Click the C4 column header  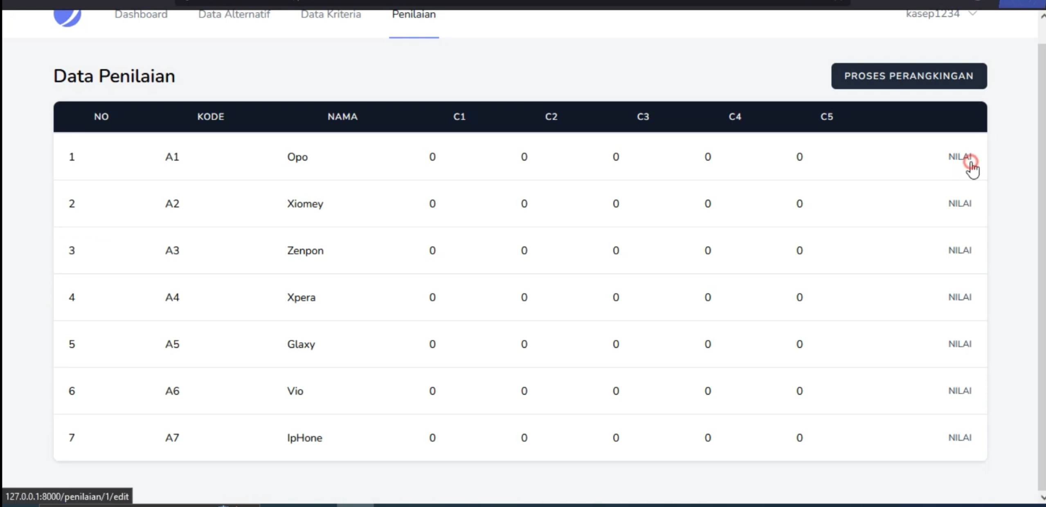(x=735, y=117)
